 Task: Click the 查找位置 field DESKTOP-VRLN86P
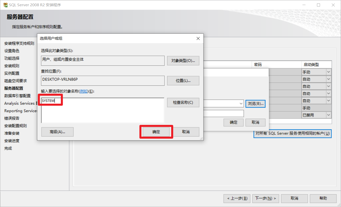[x=103, y=81]
